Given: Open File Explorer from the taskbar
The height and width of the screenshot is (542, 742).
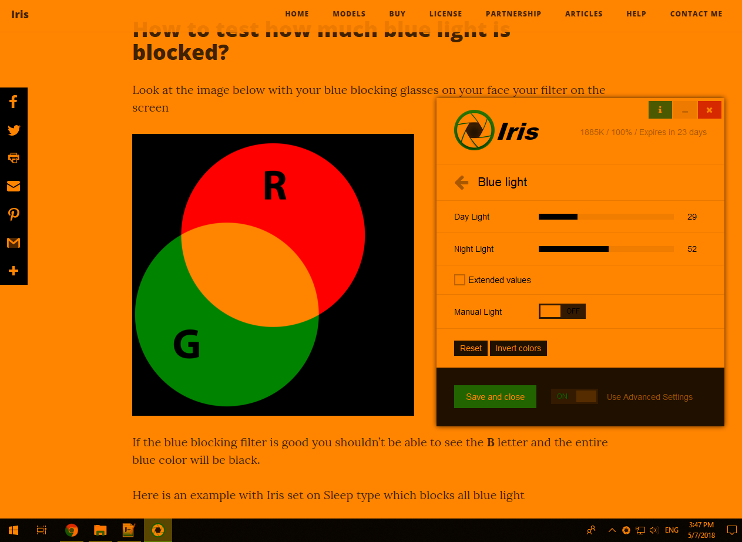Looking at the screenshot, I should [x=100, y=530].
